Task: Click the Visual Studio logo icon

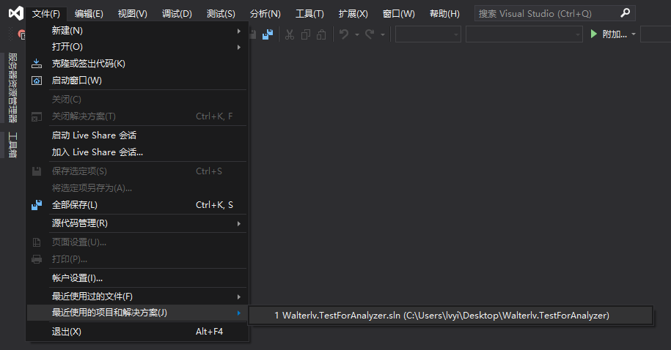Action: (16, 13)
